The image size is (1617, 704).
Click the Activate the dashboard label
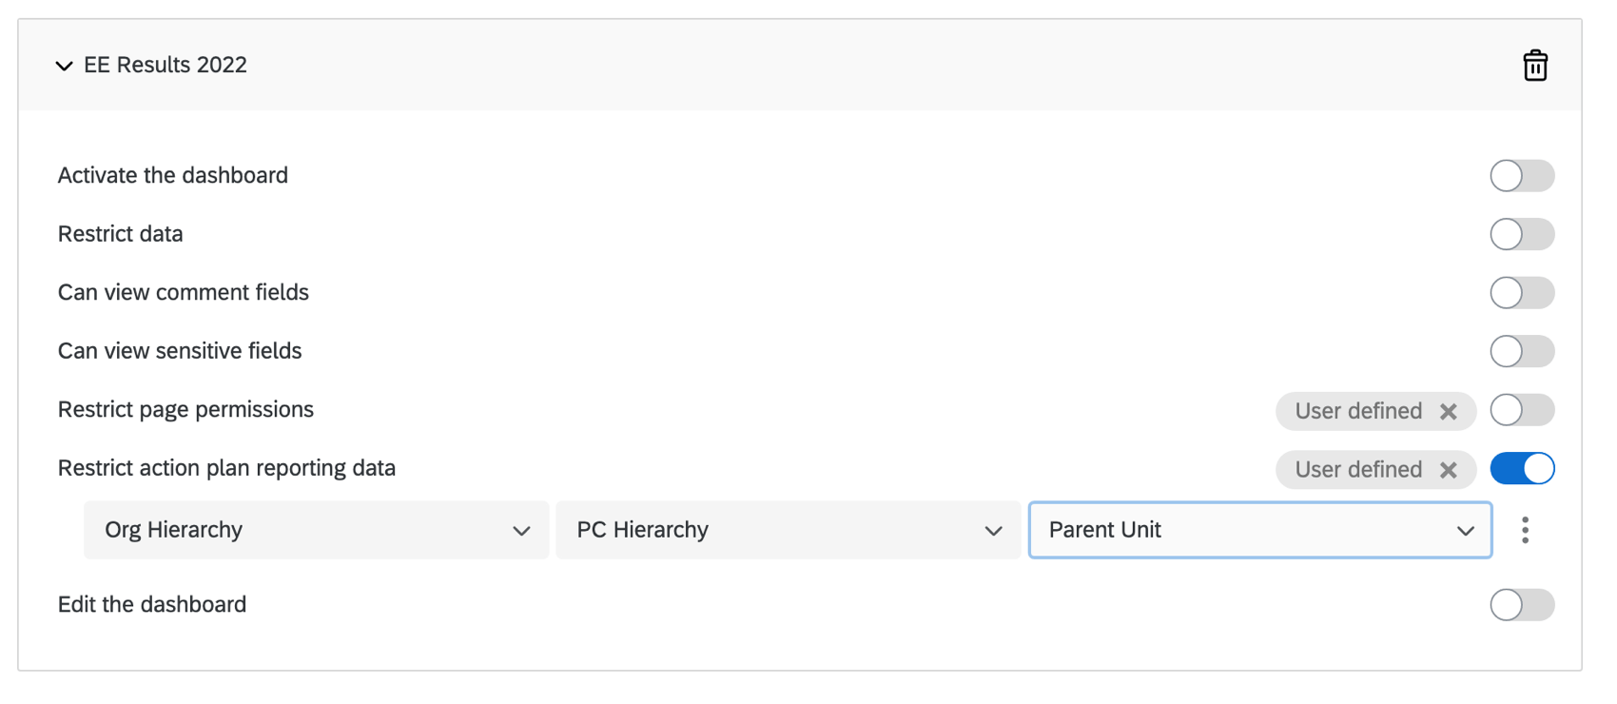(172, 175)
